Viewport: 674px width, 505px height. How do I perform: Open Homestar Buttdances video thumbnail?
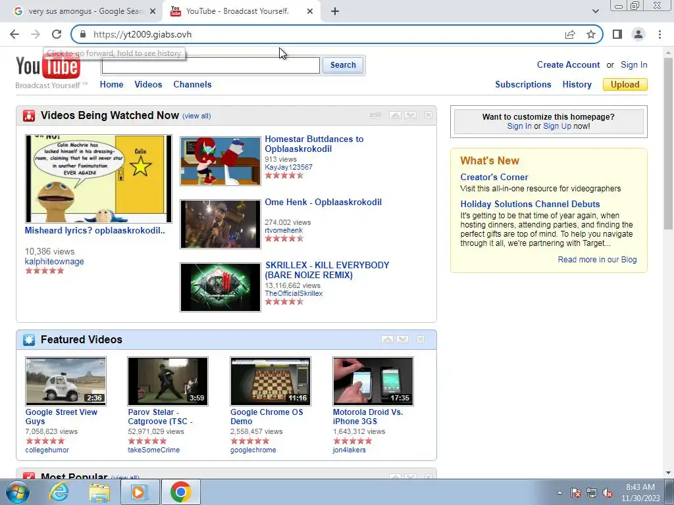click(x=220, y=161)
